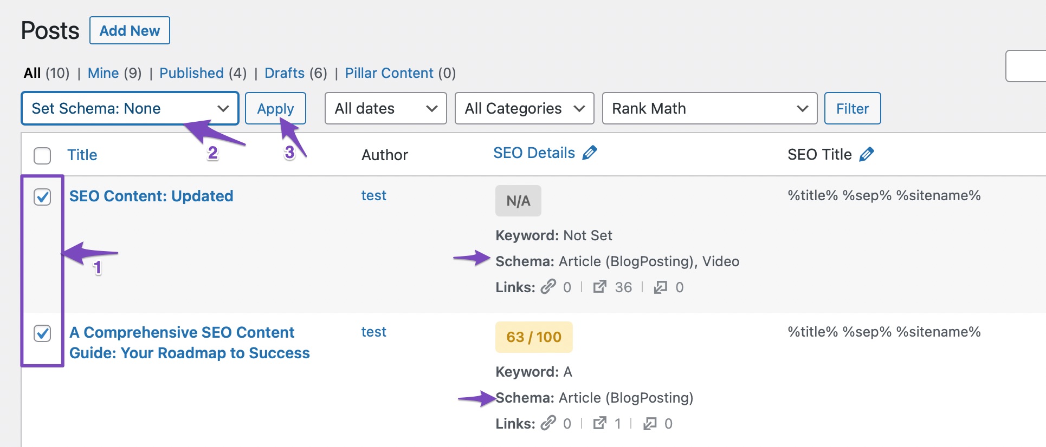Image resolution: width=1046 pixels, height=447 pixels.
Task: Uncheck the SEO Content: Updated post checkbox
Action: pos(42,197)
